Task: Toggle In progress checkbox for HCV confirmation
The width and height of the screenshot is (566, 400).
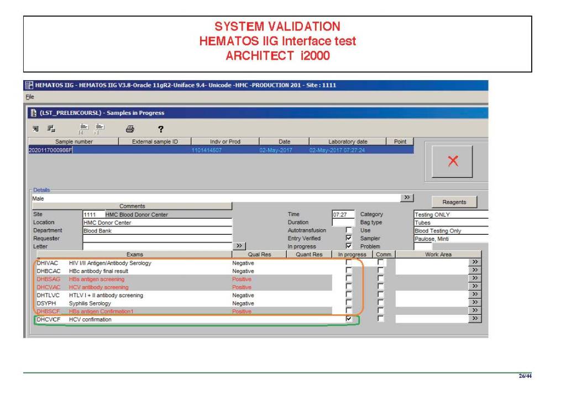Action: pyautogui.click(x=348, y=319)
